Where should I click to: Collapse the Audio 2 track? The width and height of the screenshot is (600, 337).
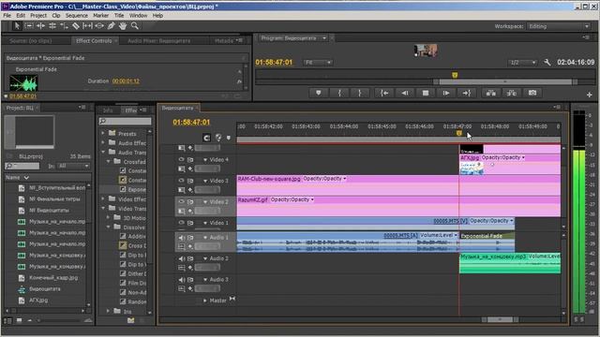[x=205, y=258]
